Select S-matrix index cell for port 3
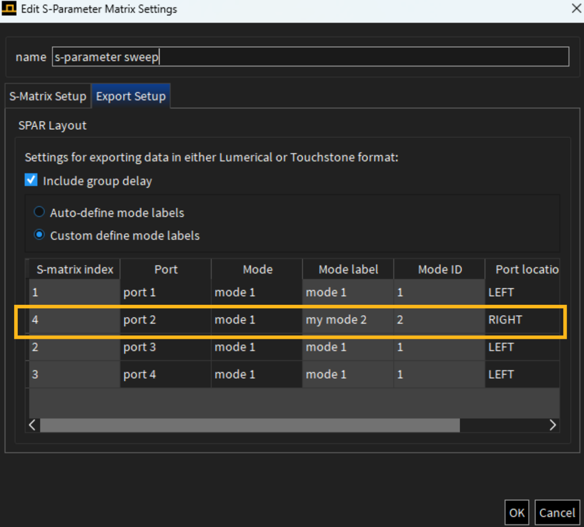The image size is (584, 527). [74, 347]
